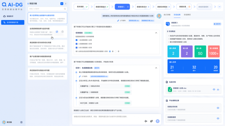Click the paperclip attach icon
This screenshot has width=225, height=126.
click(x=151, y=121)
